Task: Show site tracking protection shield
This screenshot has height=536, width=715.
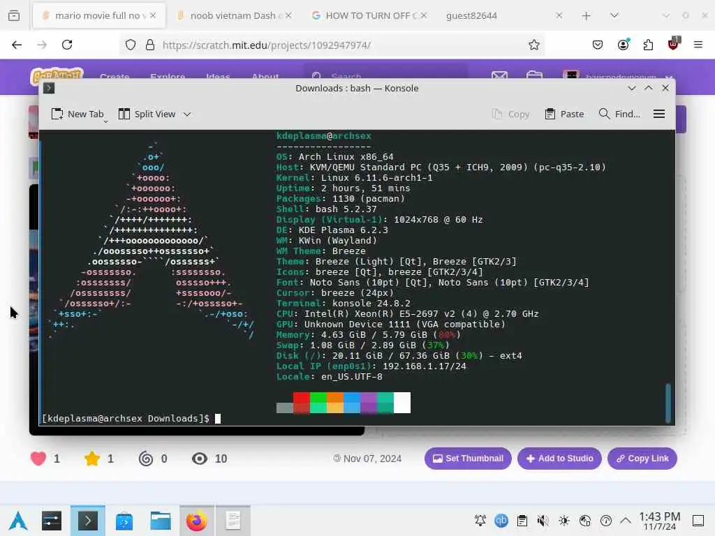Action: click(x=131, y=45)
